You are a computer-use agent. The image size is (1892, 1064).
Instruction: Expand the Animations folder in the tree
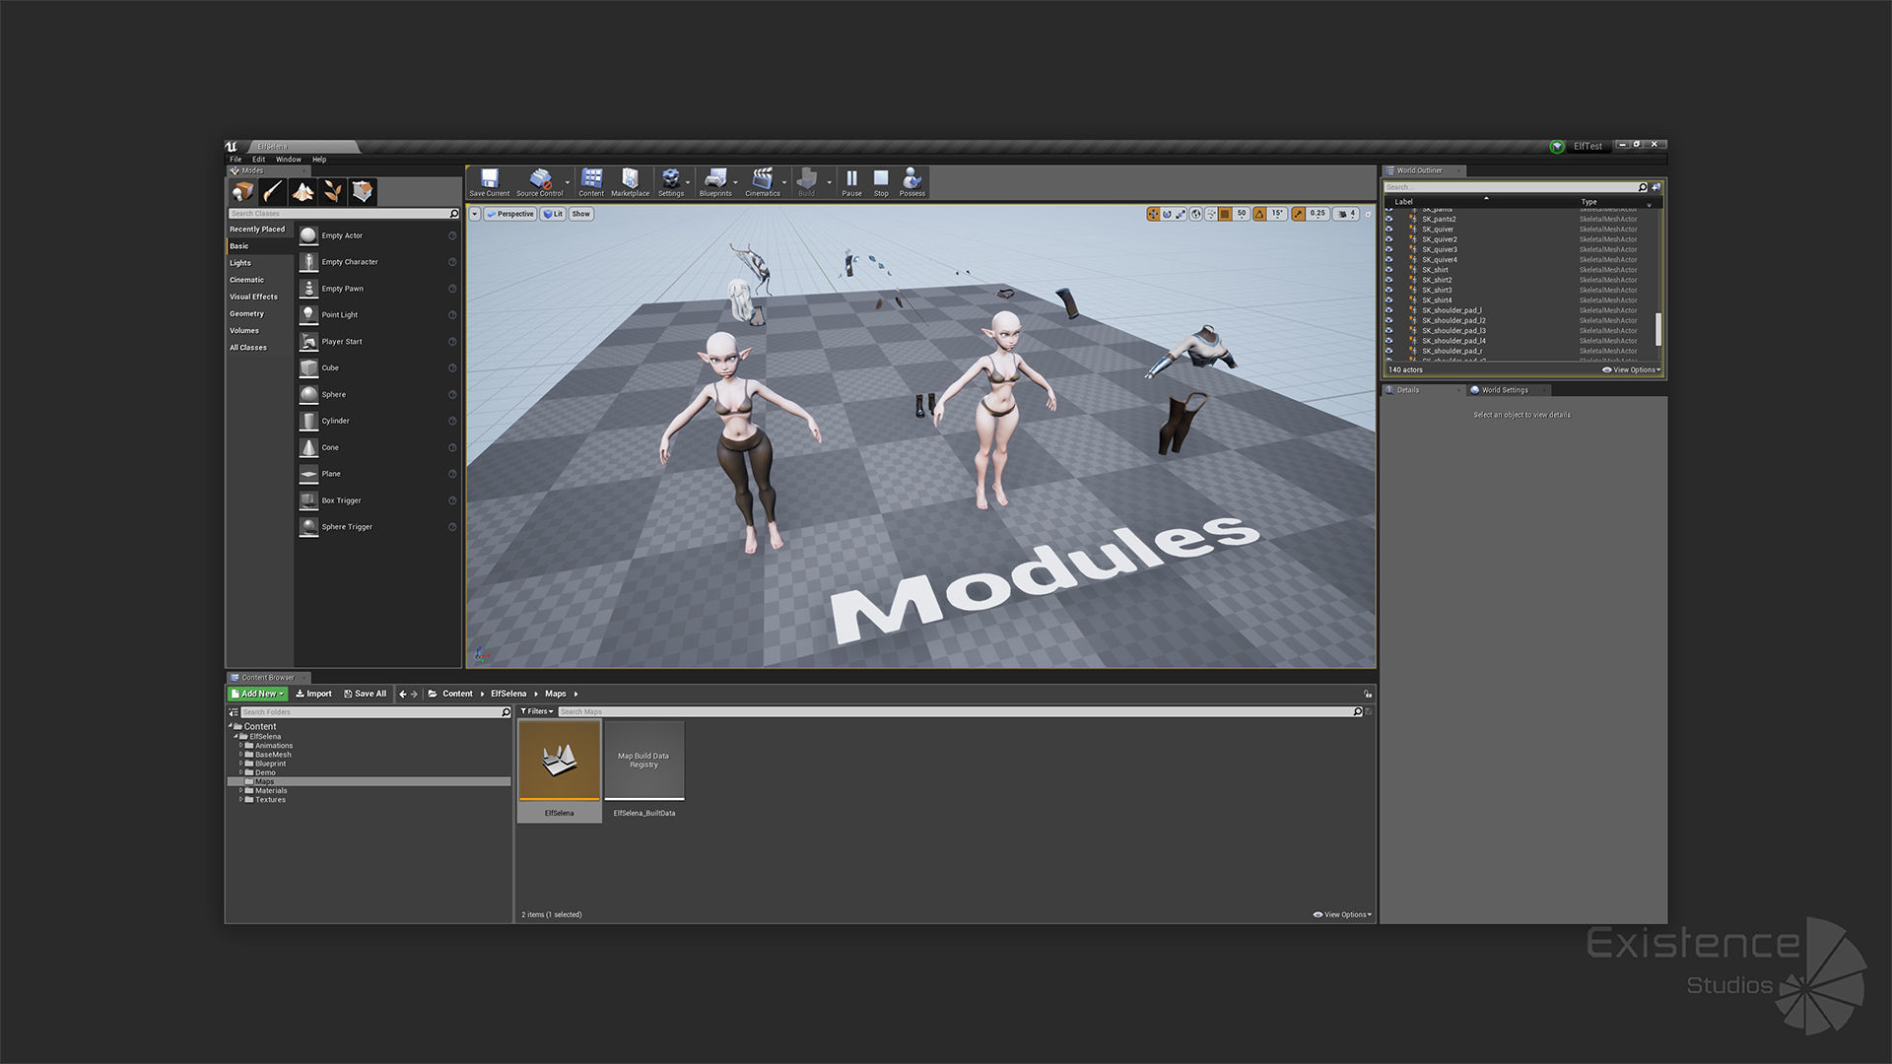pos(240,746)
